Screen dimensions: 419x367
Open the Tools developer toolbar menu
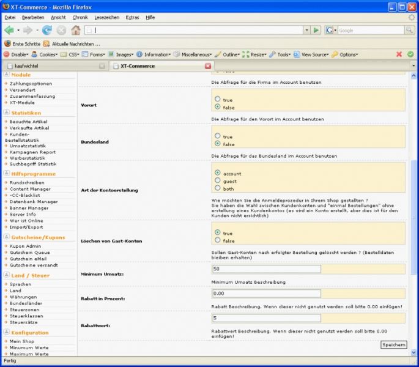pos(280,54)
